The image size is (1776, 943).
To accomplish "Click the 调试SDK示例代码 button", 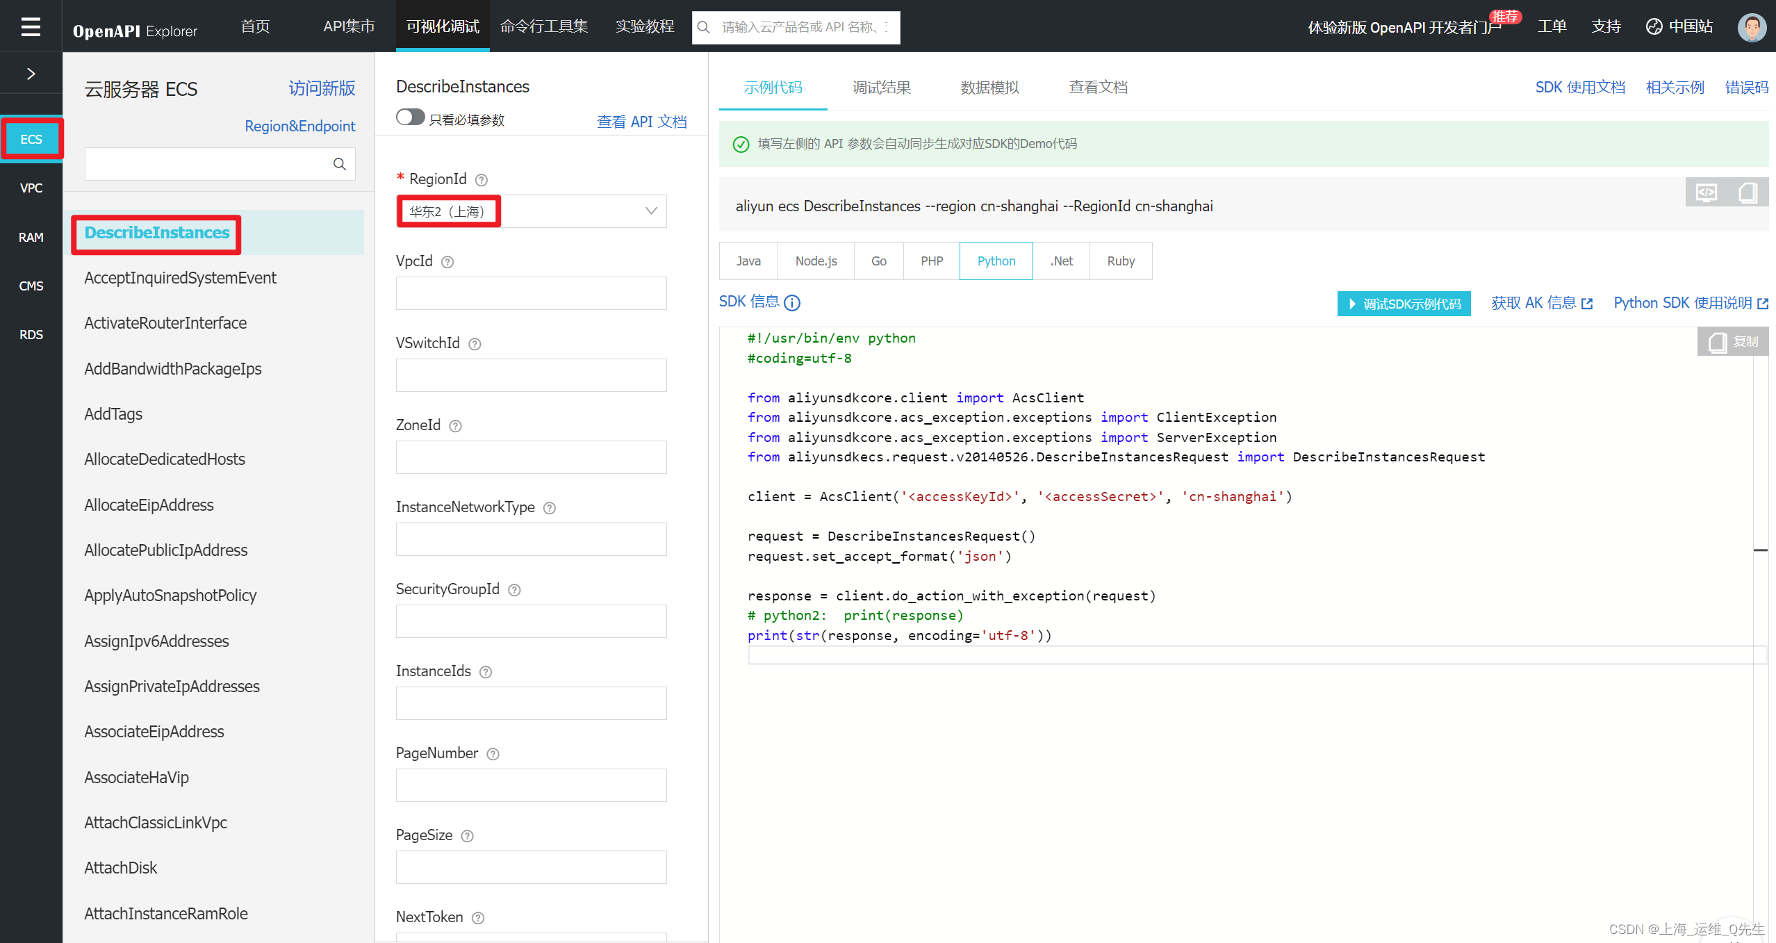I will [1404, 304].
